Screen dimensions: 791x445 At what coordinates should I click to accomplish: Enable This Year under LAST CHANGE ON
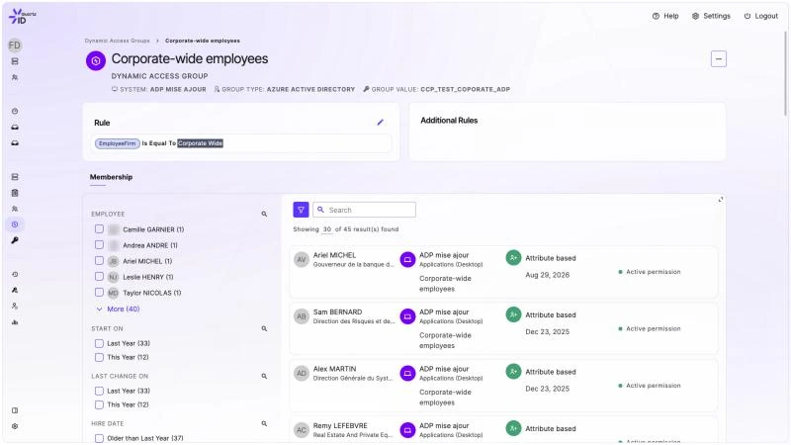coord(100,404)
